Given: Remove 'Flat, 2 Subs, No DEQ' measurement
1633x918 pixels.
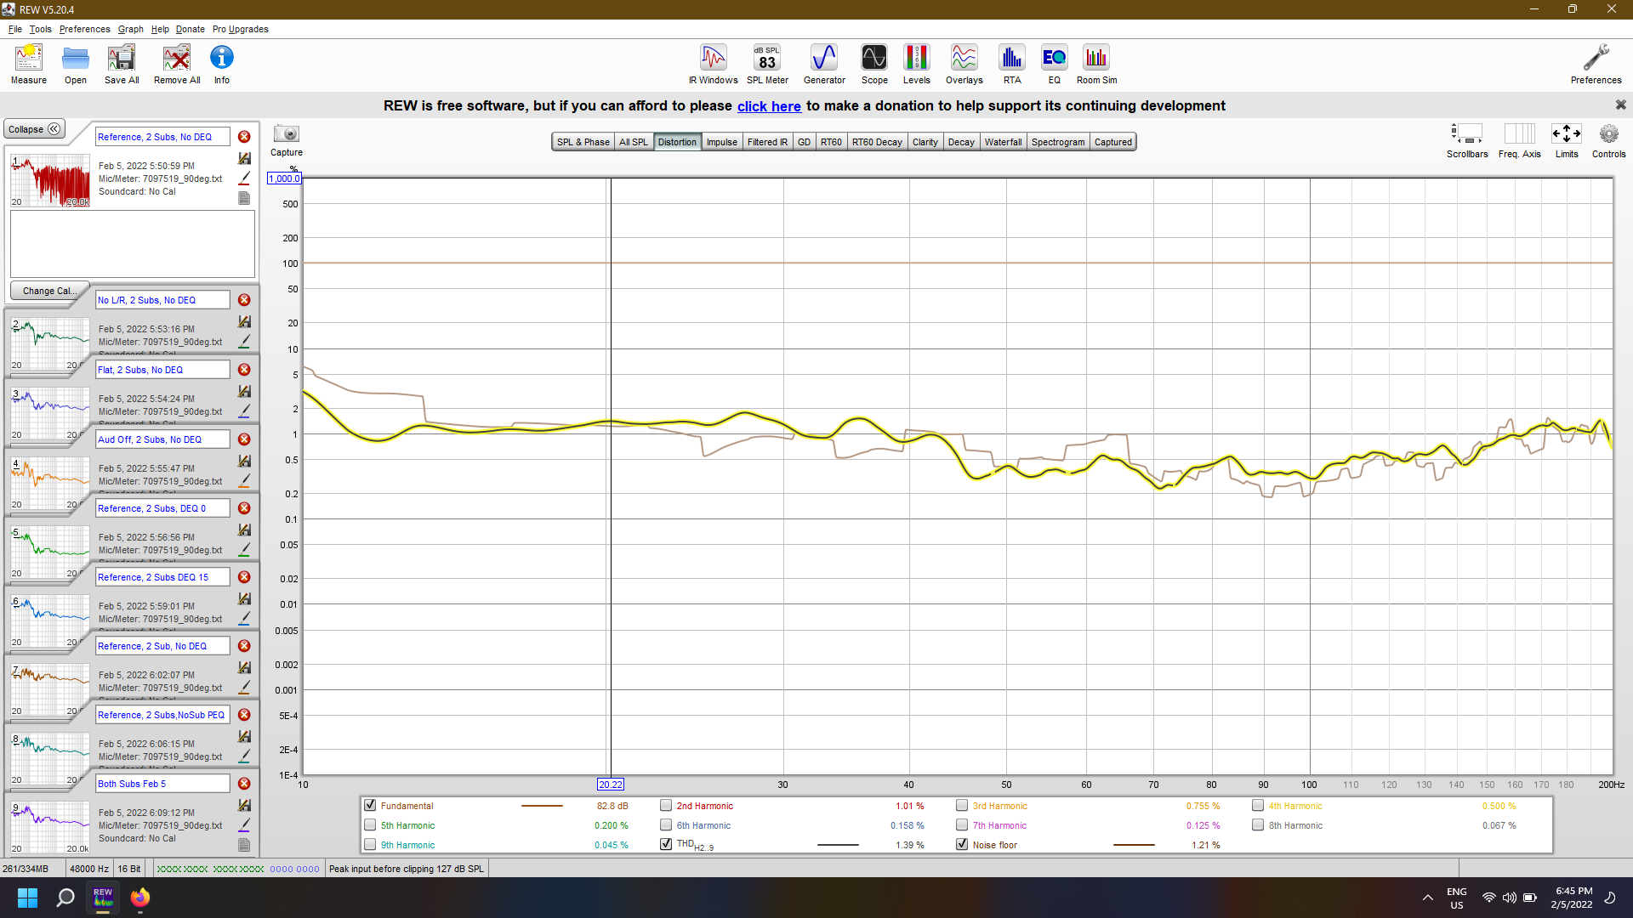Looking at the screenshot, I should coord(244,370).
